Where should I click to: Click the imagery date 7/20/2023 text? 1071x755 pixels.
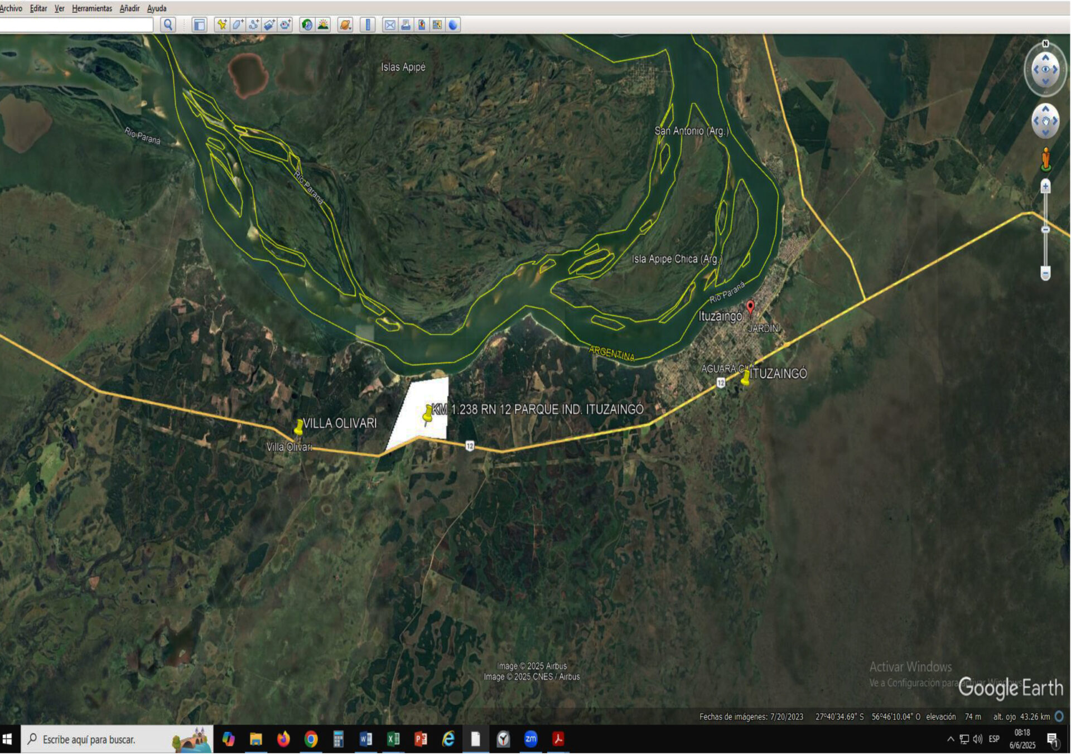coord(787,717)
